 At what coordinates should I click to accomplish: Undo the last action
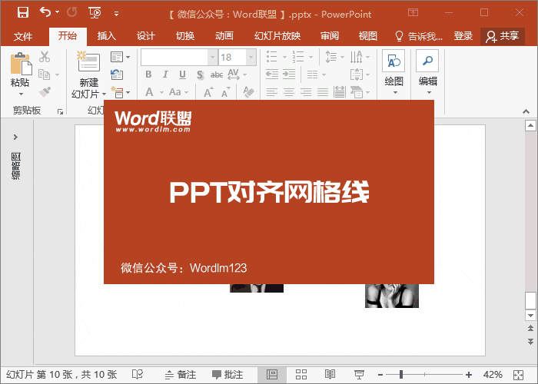coord(45,12)
